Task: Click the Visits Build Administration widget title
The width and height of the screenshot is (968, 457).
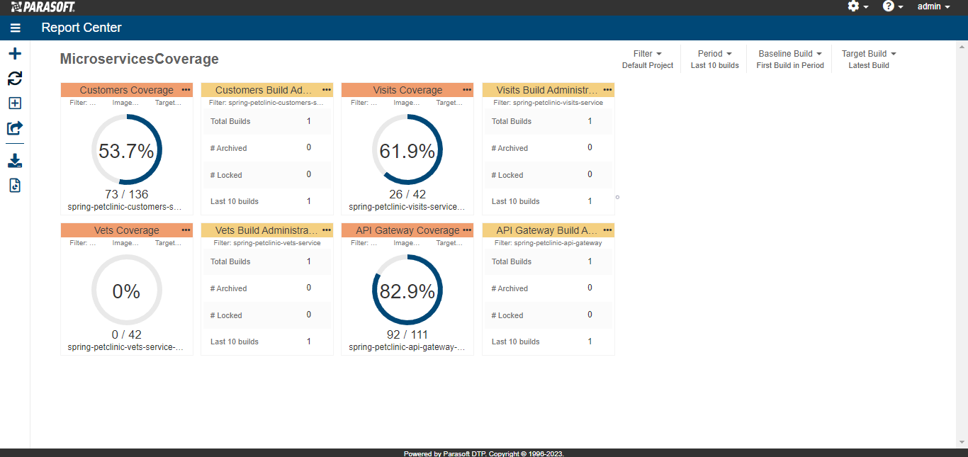Action: point(547,90)
